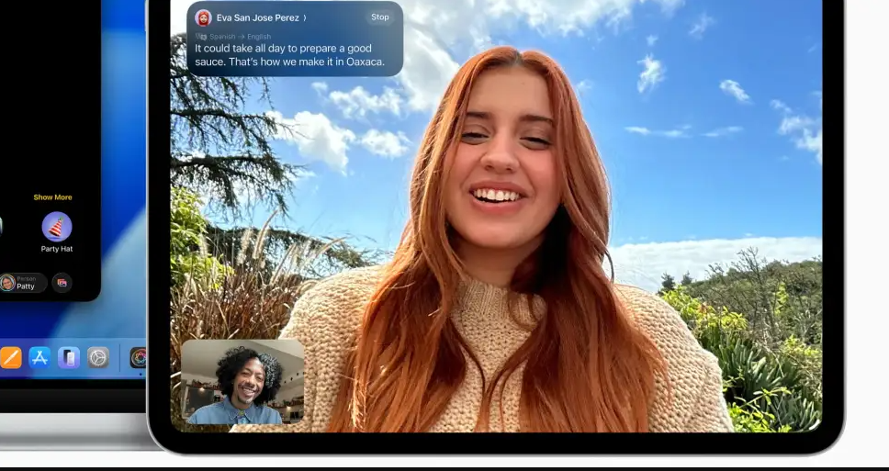Viewport: 889px width, 471px height.
Task: Choose the Patty person chip
Action: tap(23, 282)
